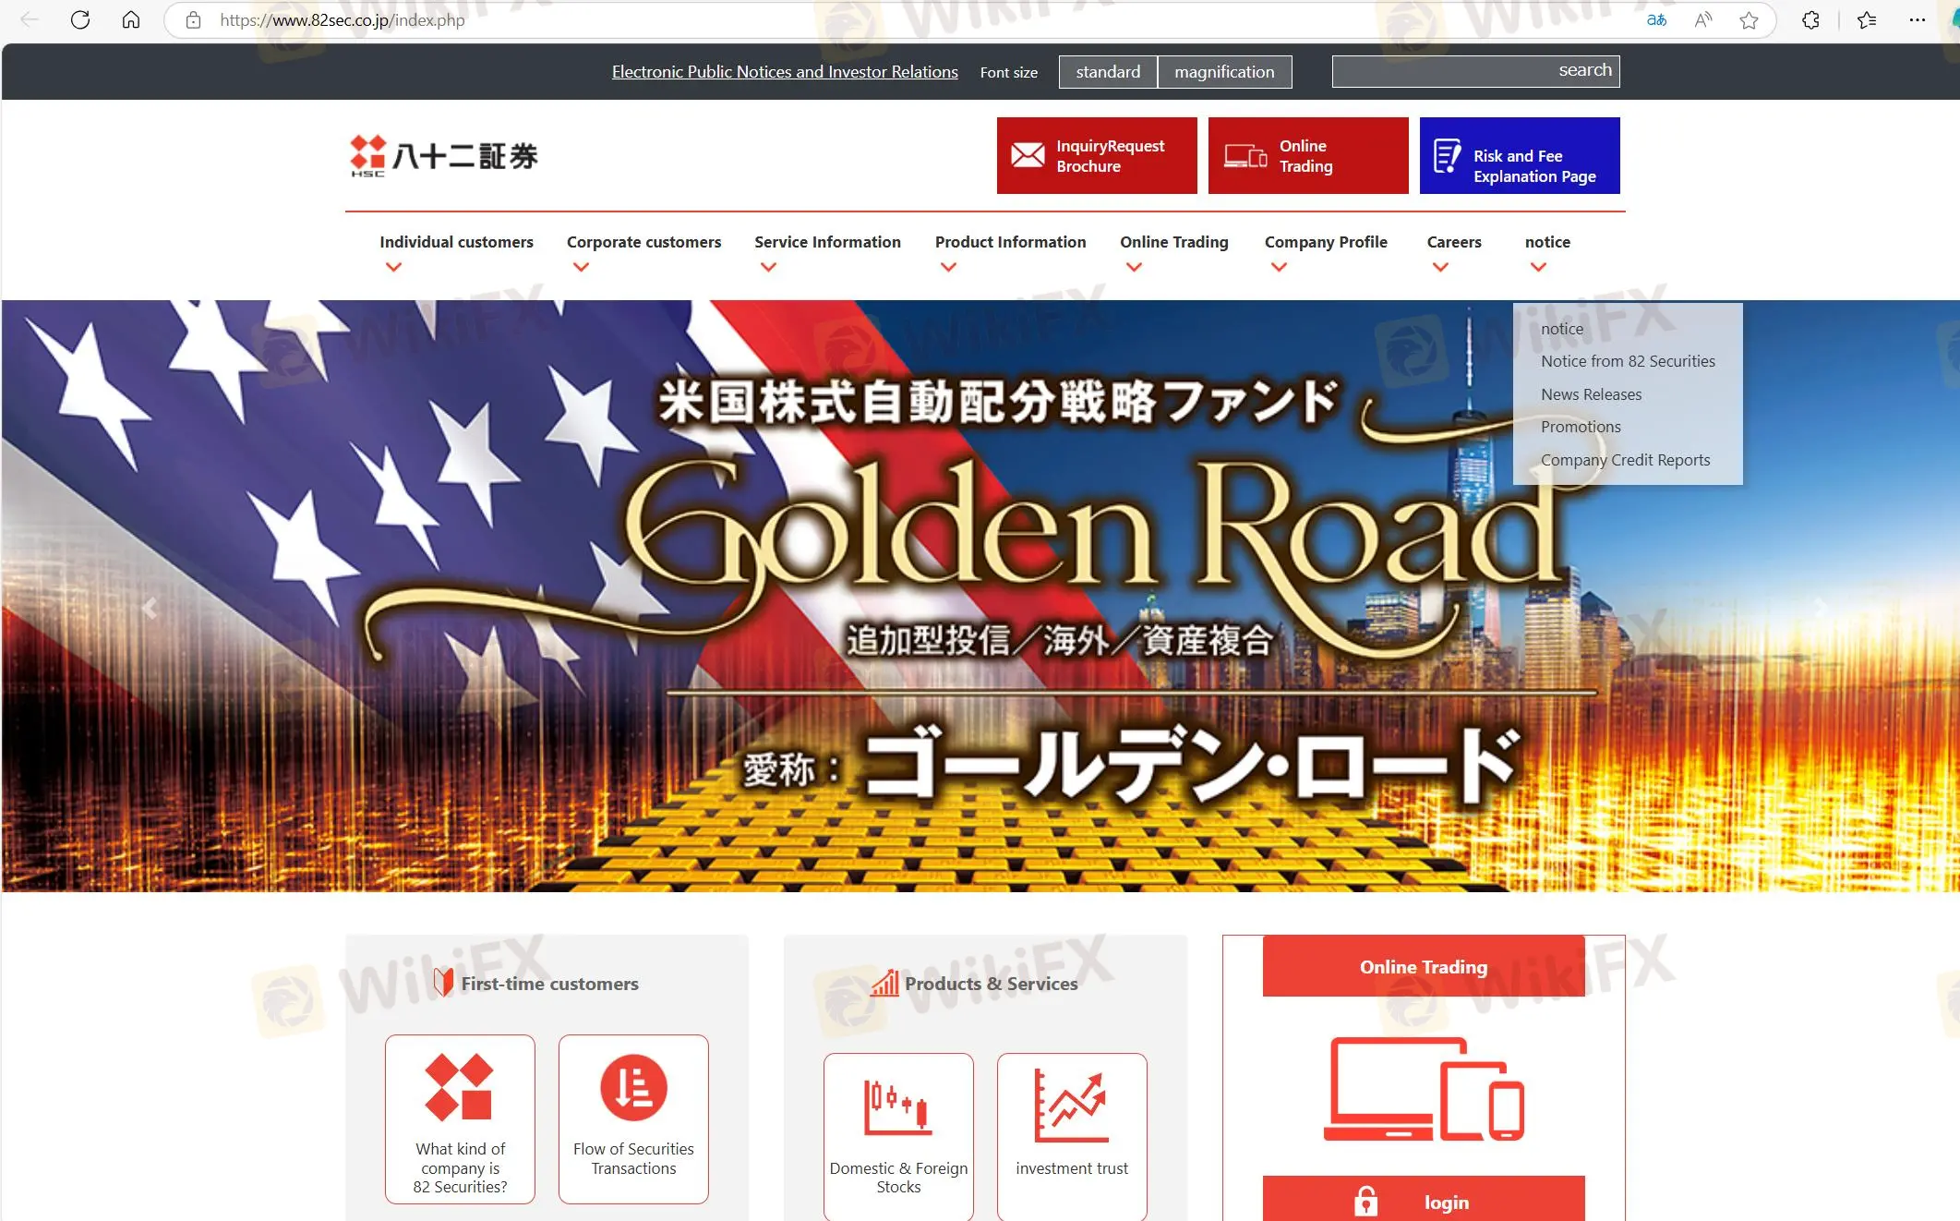The width and height of the screenshot is (1960, 1221).
Task: Open the translate page icon
Action: 1656,20
